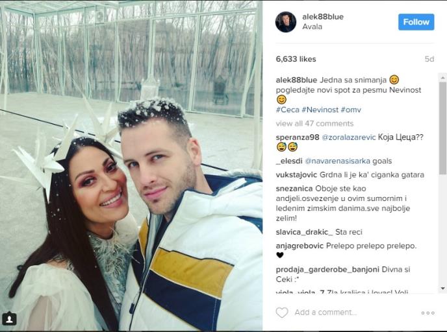Open the #omv hashtag

351,110
